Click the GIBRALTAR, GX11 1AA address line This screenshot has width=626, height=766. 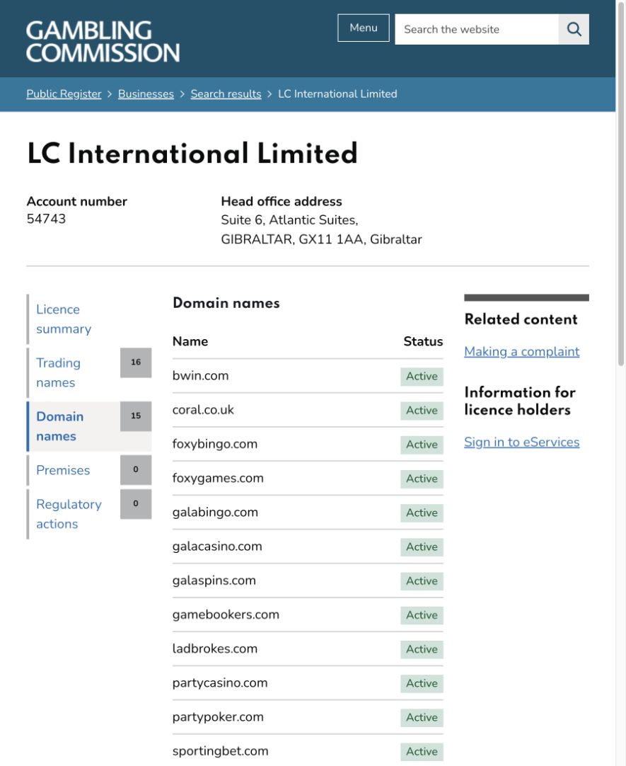321,239
